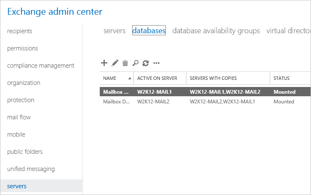This screenshot has width=311, height=195.
Task: Click W2K12-MAIL2,W2K12-MAIL1 copies cell
Action: point(222,102)
